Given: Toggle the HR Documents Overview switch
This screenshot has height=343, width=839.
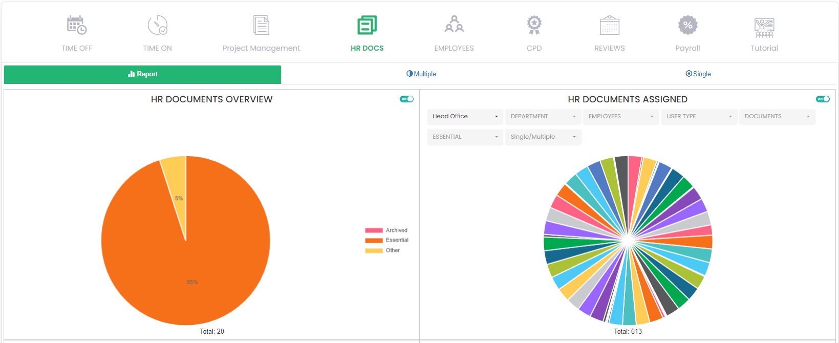Looking at the screenshot, I should point(406,99).
